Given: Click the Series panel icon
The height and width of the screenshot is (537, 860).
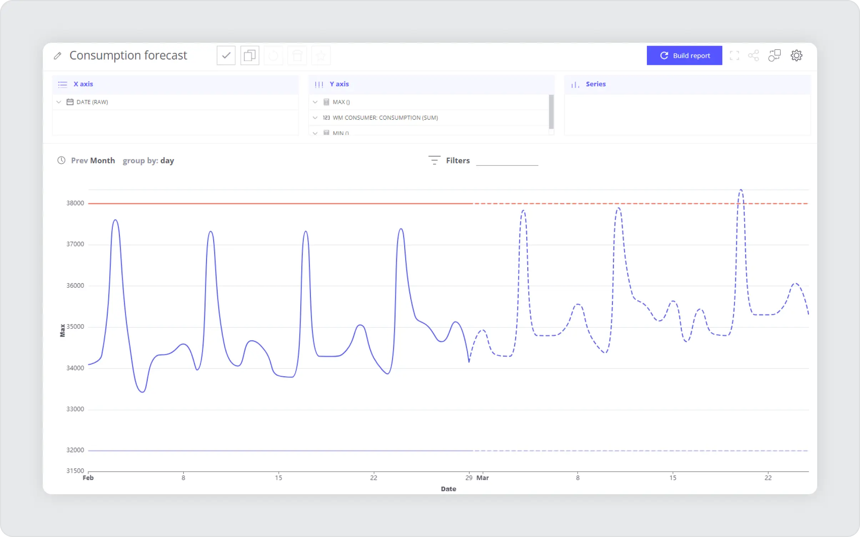Looking at the screenshot, I should (x=575, y=83).
